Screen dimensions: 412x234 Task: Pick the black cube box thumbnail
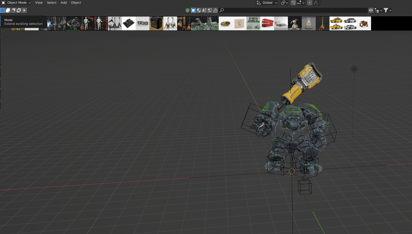click(156, 23)
